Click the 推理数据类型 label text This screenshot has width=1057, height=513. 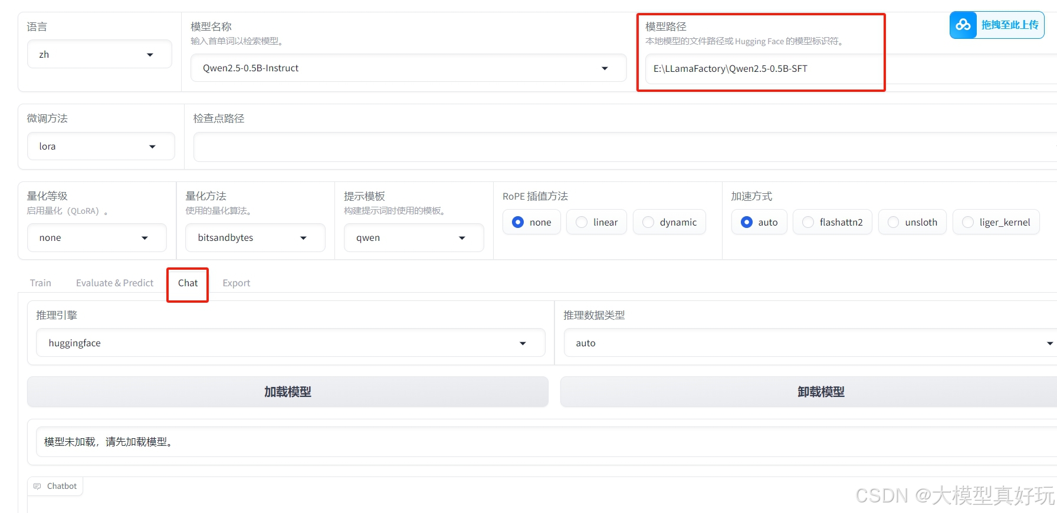[x=594, y=315]
